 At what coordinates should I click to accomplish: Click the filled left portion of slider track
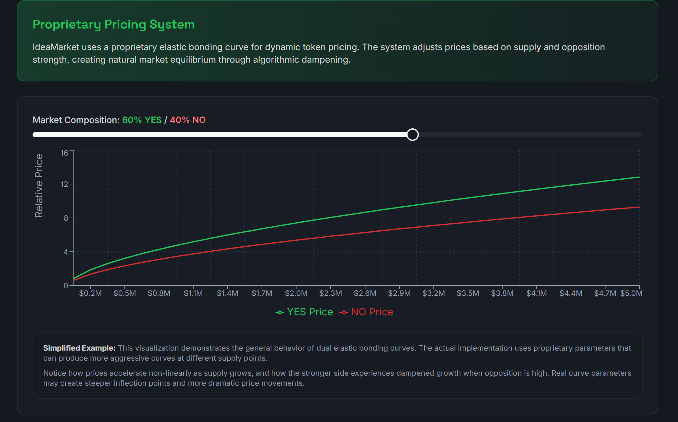pos(219,135)
